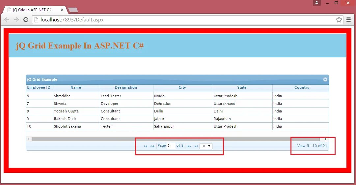Image resolution: width=356 pixels, height=185 pixels.
Task: Close the jQ Grid In ASP.NET C# tab
Action: pos(62,10)
